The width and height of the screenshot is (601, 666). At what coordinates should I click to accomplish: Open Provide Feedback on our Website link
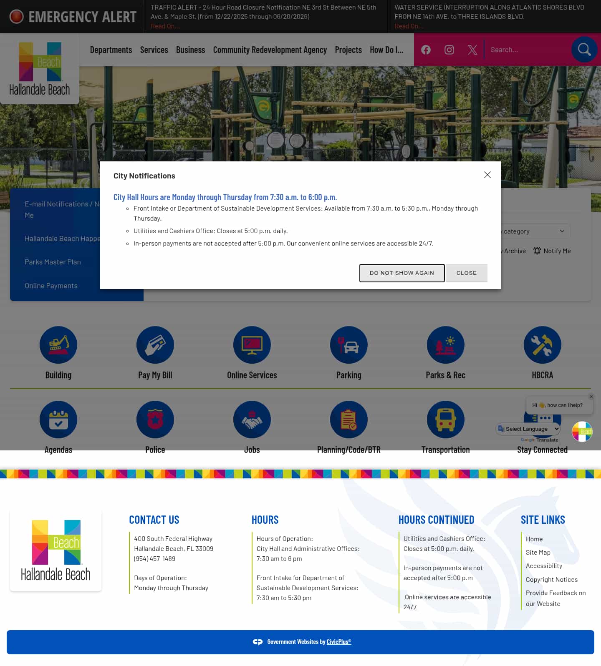point(556,598)
